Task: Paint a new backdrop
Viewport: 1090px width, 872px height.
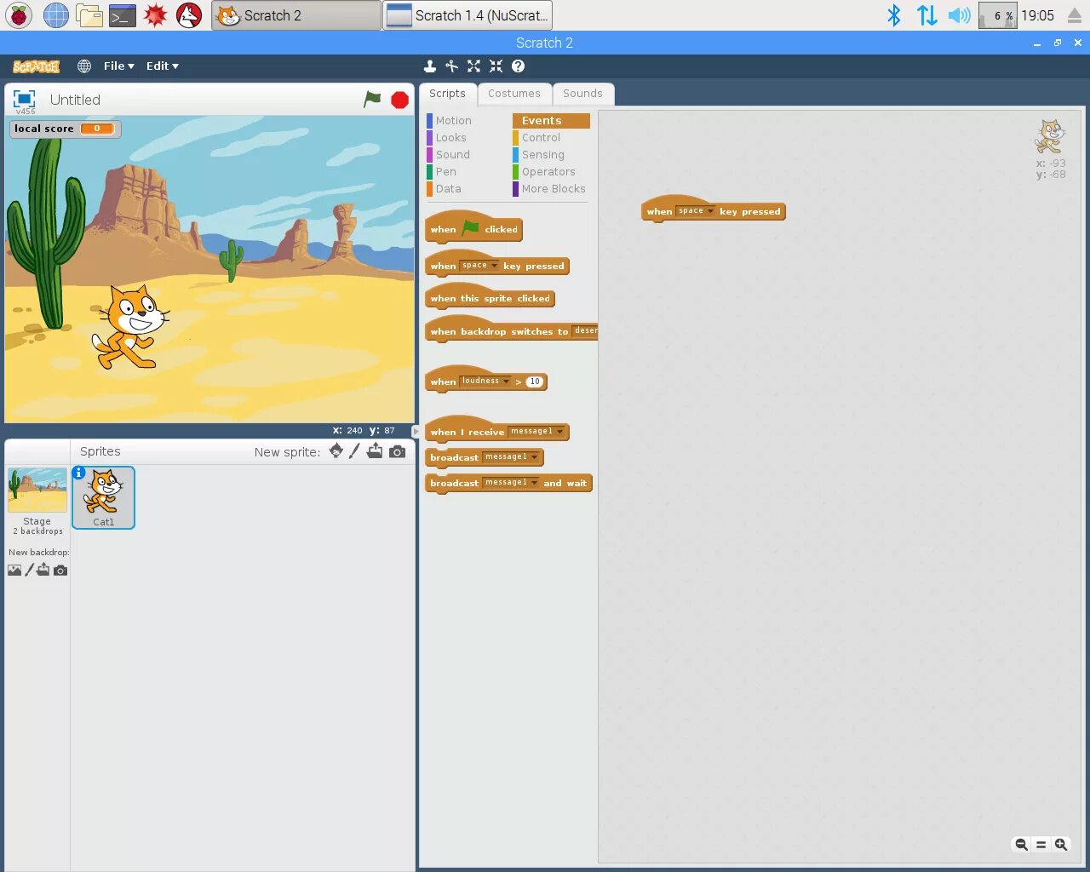Action: pos(30,570)
